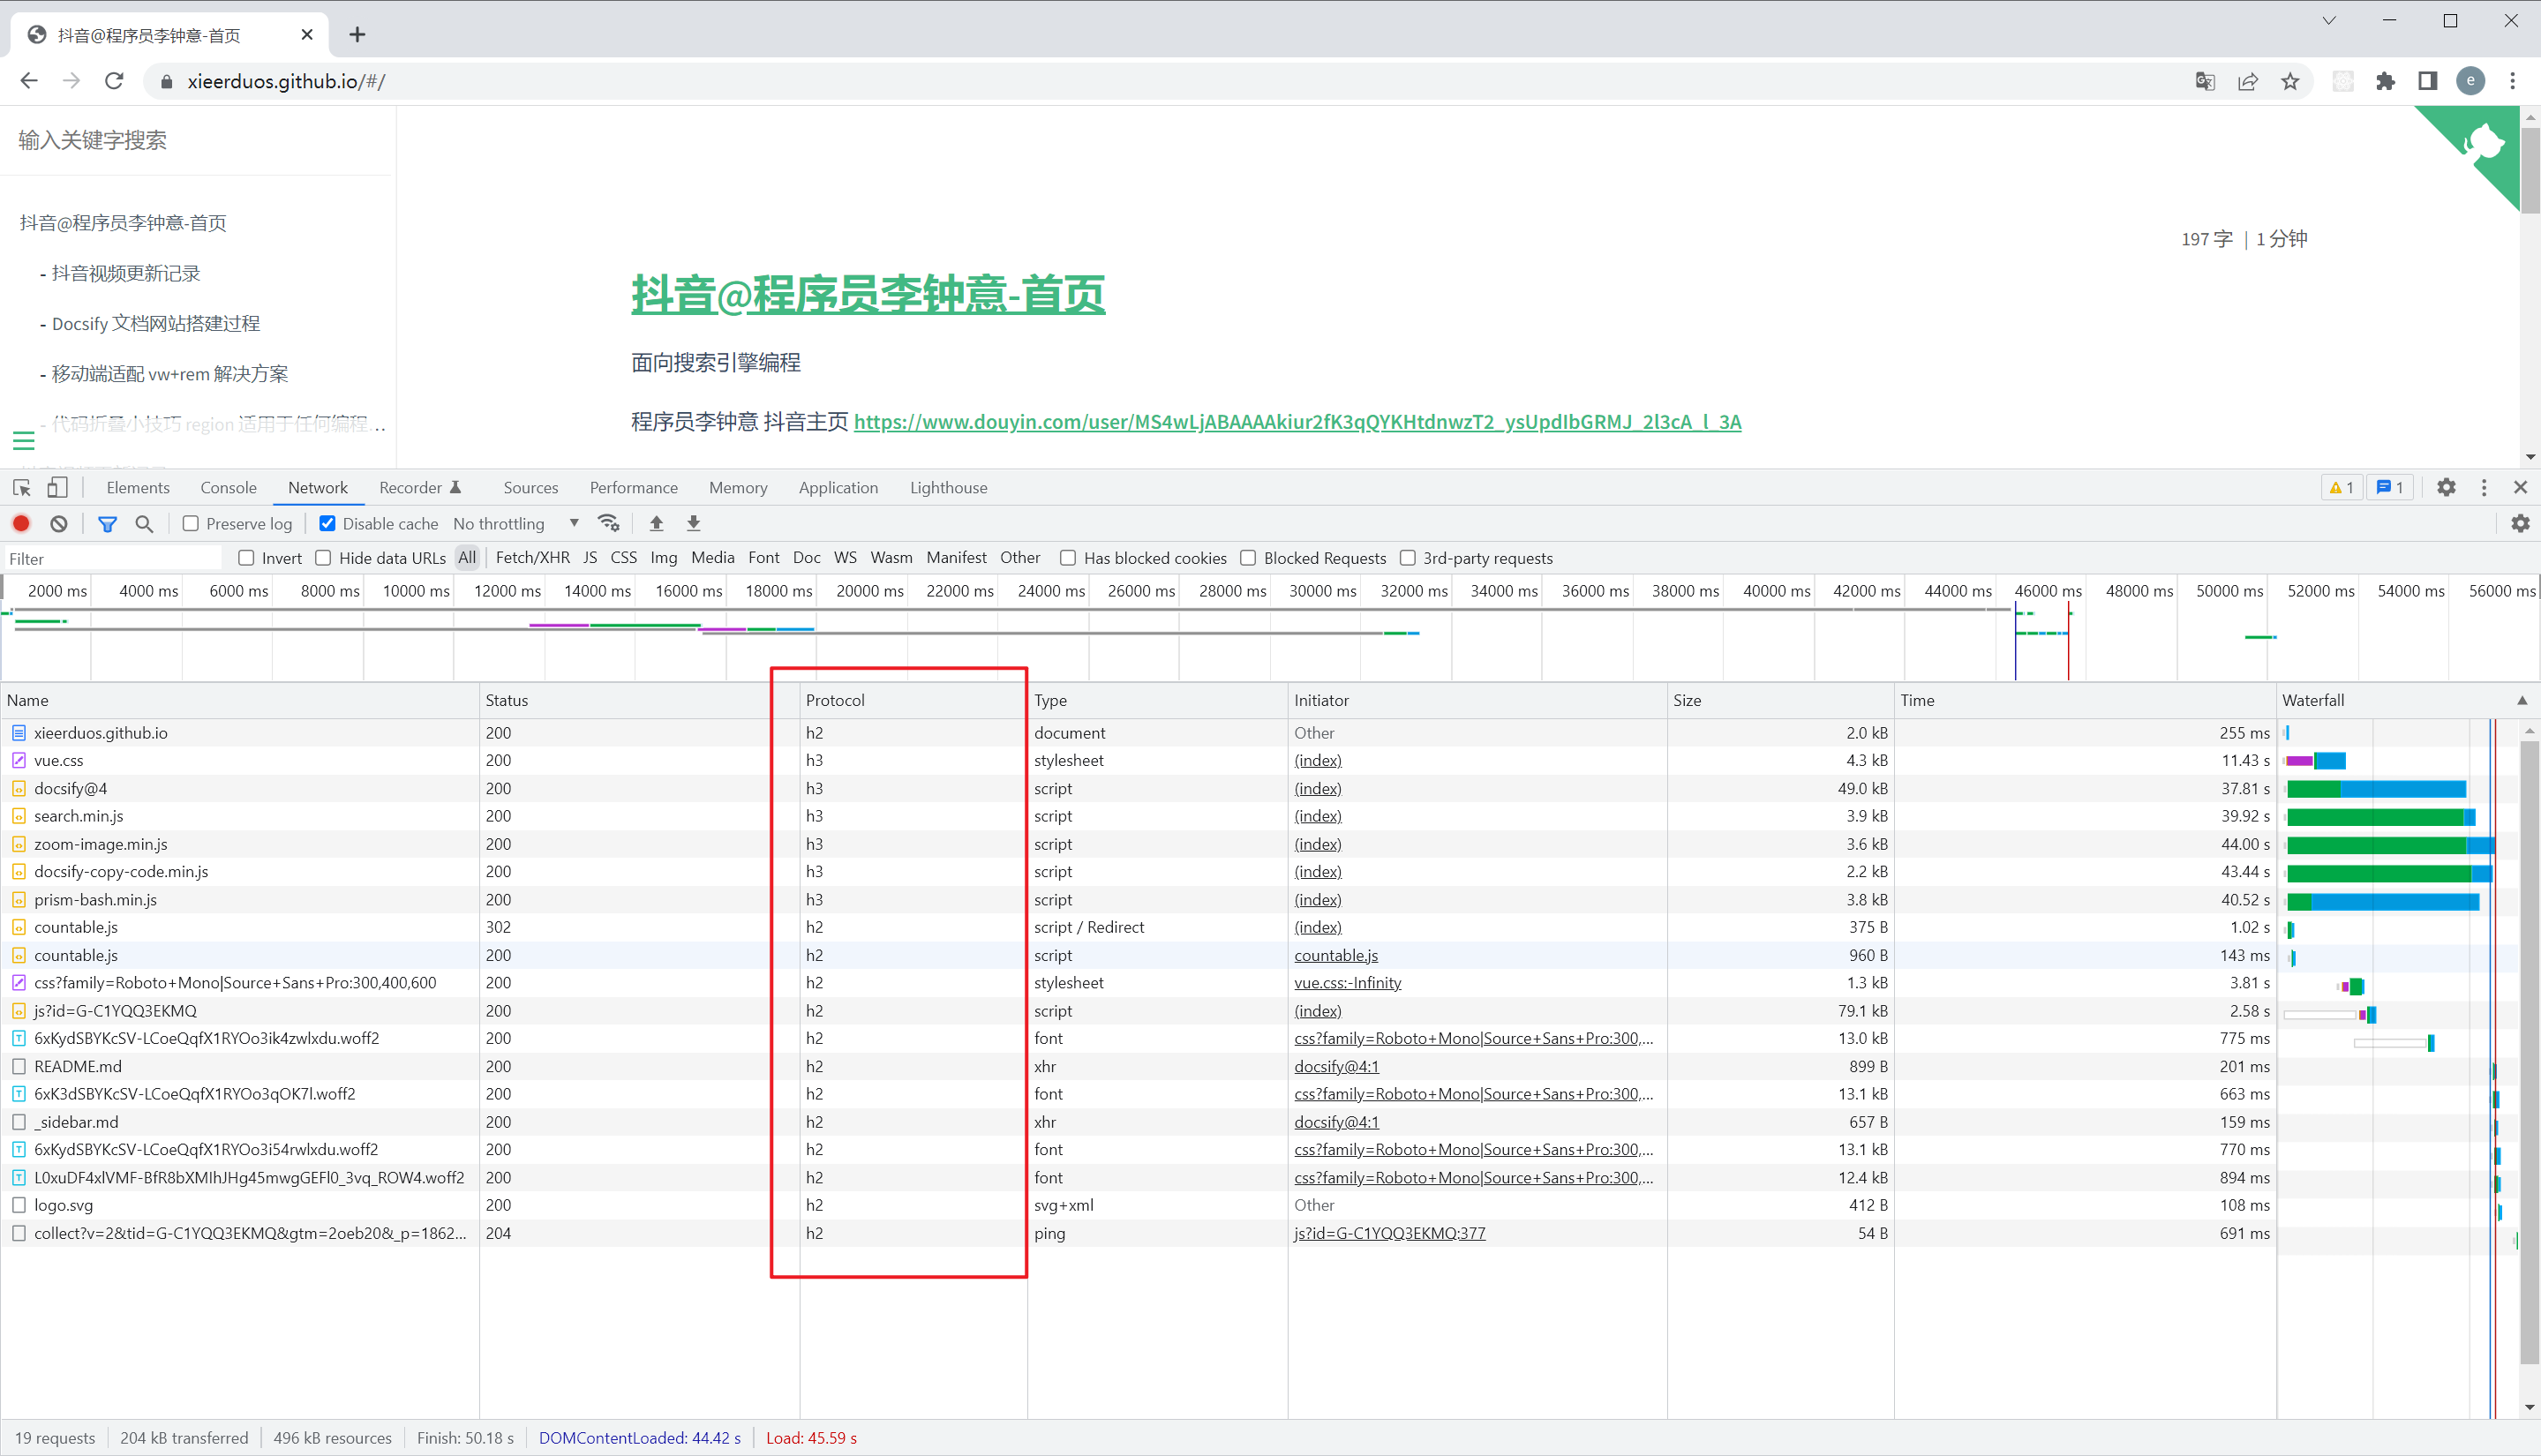Select the Network tab in DevTools

pos(318,487)
